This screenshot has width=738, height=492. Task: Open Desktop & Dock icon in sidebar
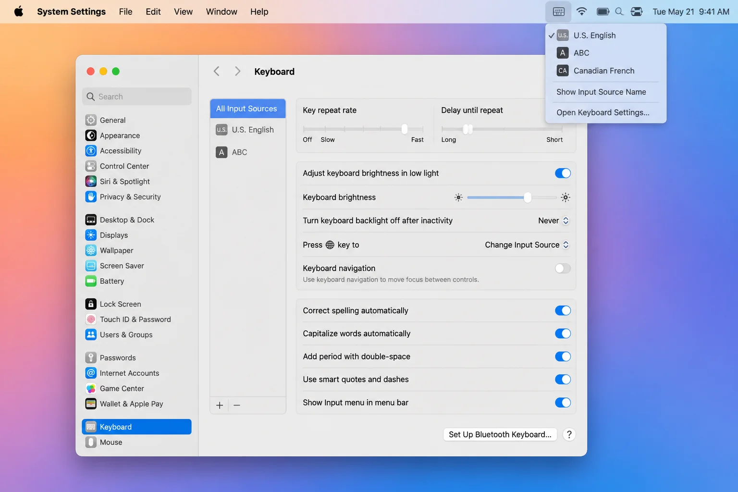91,220
